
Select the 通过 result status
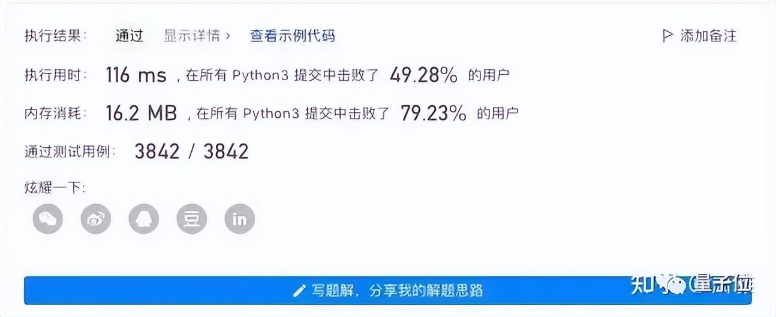coord(130,36)
